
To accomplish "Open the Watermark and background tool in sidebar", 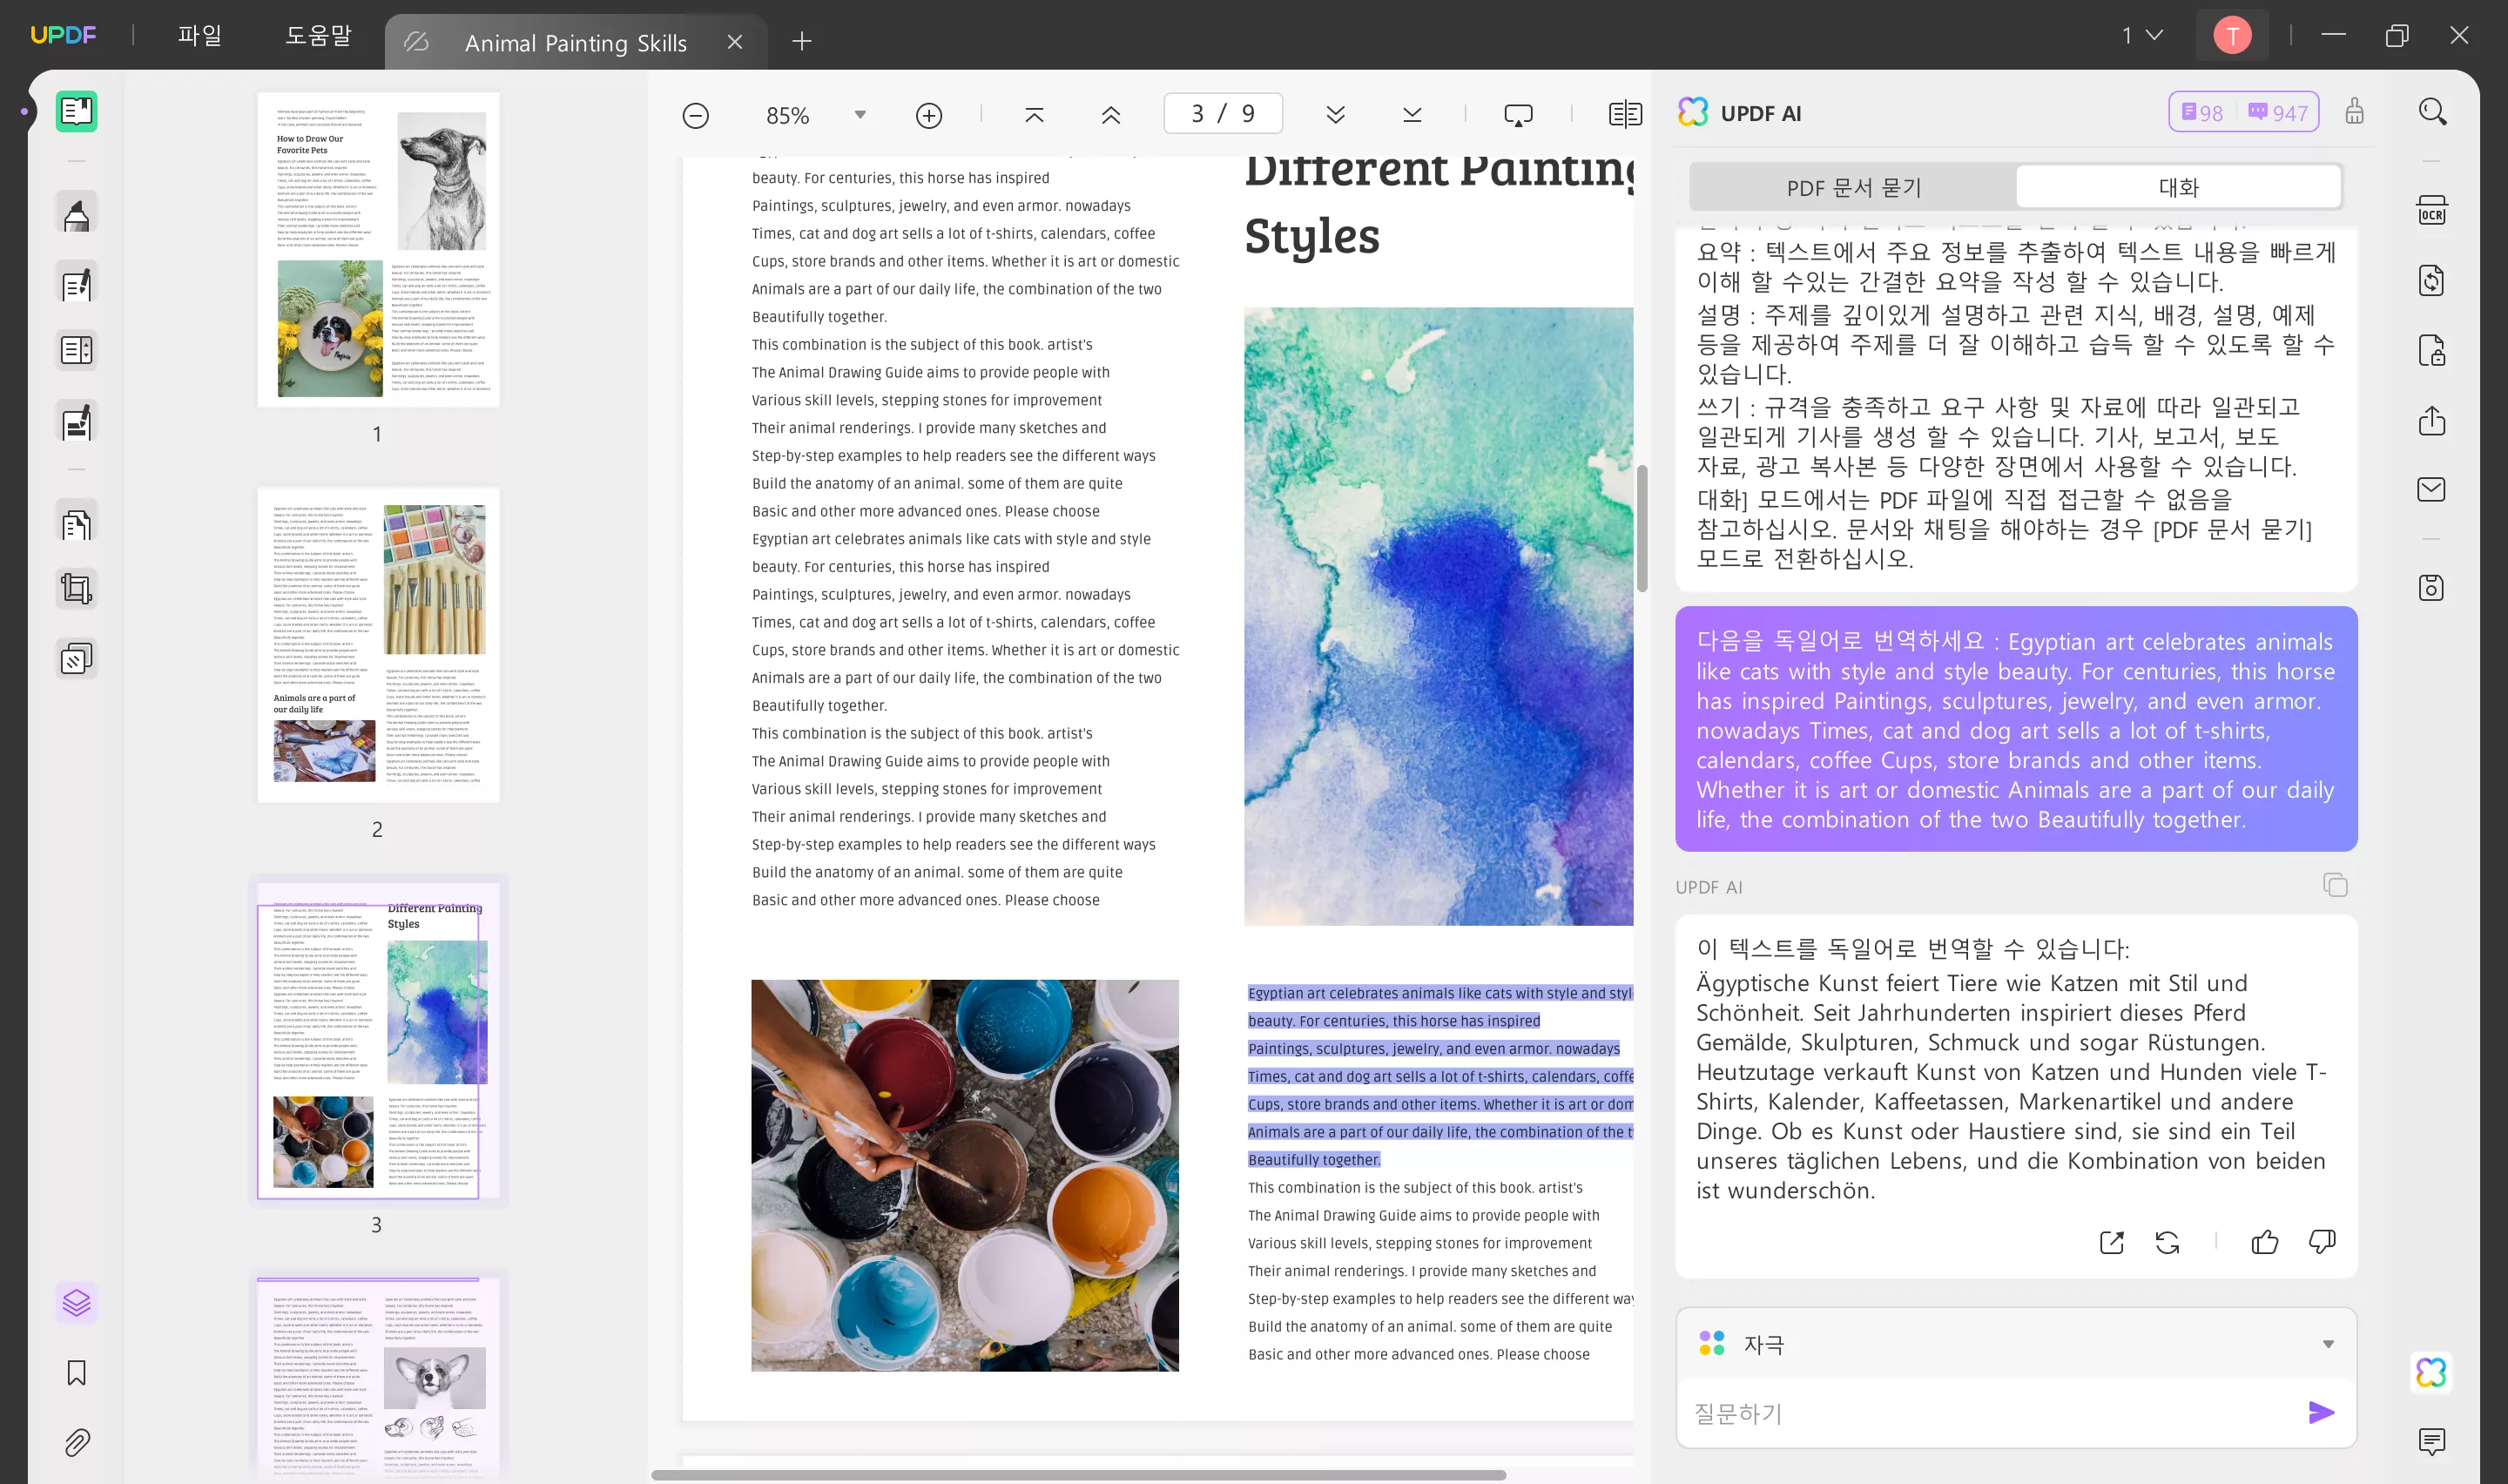I will coord(76,659).
